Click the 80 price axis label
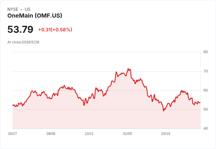The image size is (216, 149). (x=205, y=52)
